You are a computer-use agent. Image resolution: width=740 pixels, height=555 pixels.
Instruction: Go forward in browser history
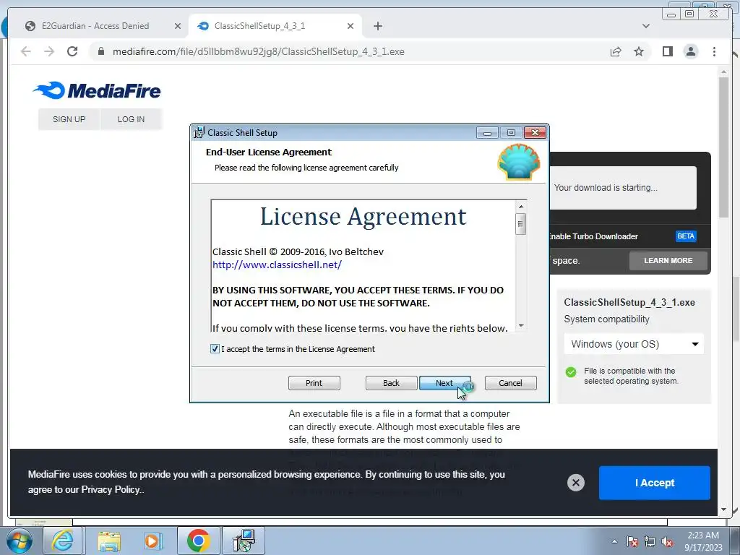coord(49,51)
